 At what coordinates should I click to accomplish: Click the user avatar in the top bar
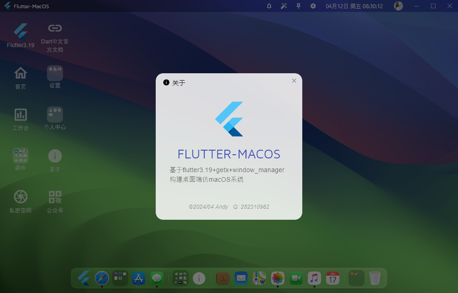click(398, 6)
